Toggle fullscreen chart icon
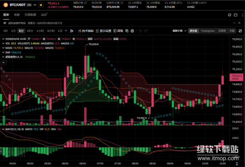 (x=240, y=31)
